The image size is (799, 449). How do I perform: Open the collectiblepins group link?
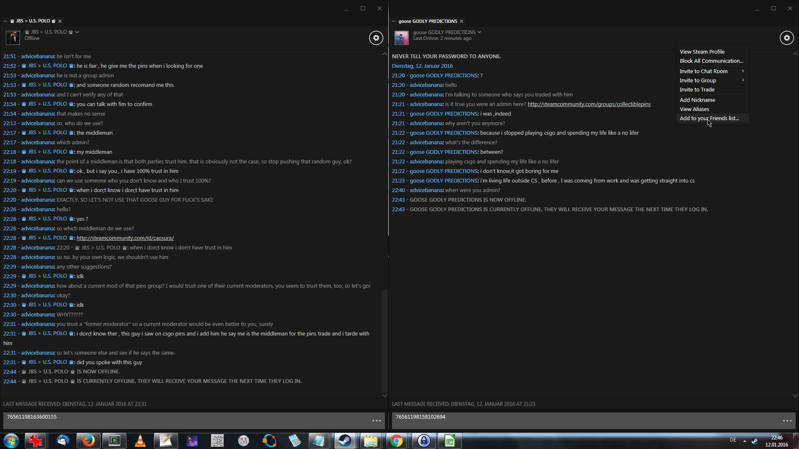pos(589,104)
